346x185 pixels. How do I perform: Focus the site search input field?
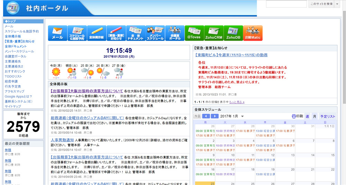pos(286,4)
